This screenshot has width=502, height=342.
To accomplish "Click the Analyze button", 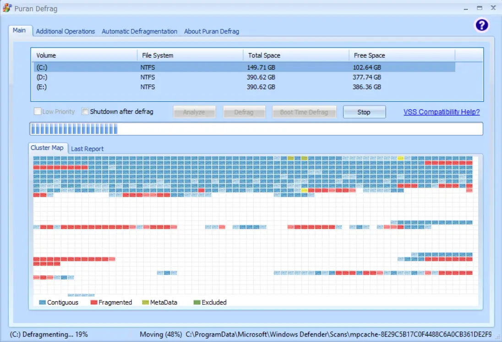I will [x=194, y=112].
